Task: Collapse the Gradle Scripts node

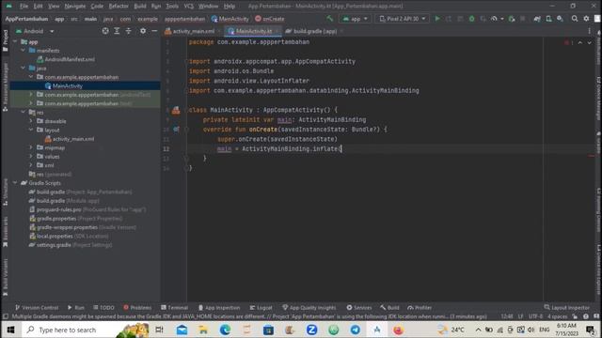Action: (x=15, y=183)
